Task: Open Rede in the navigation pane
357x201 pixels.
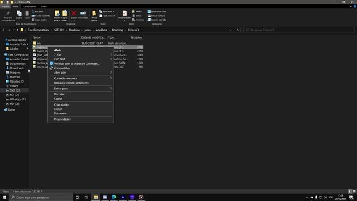Action: pos(11,109)
